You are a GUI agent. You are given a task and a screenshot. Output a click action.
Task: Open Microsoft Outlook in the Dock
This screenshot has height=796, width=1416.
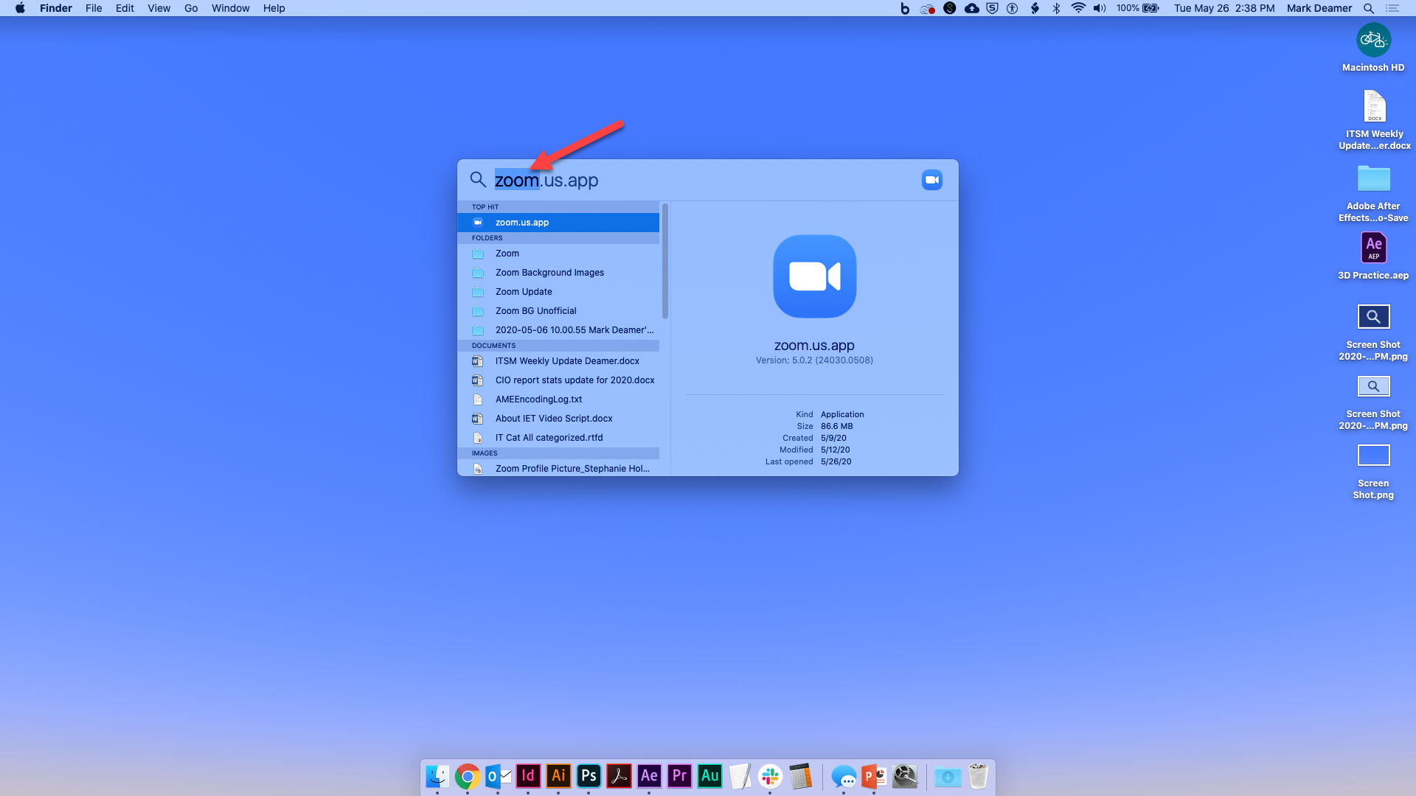[x=498, y=776]
